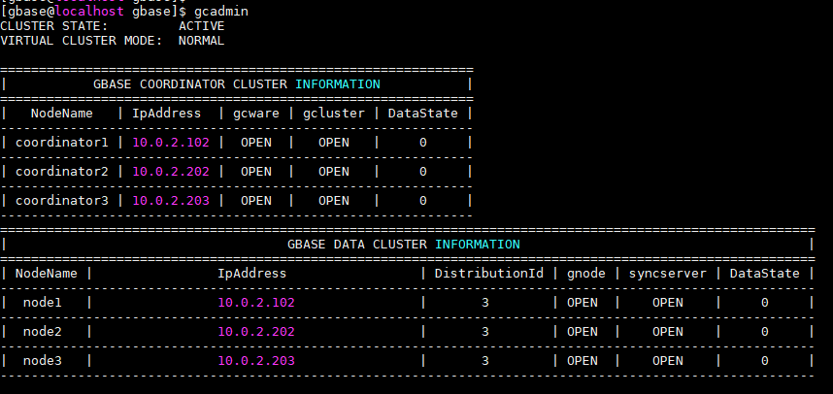Select the 'node3' node name
This screenshot has height=394, width=833.
[x=43, y=361]
